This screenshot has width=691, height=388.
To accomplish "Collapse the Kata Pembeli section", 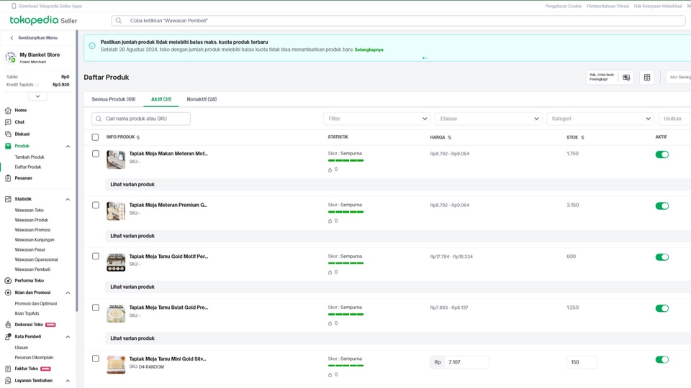I will [x=68, y=336].
